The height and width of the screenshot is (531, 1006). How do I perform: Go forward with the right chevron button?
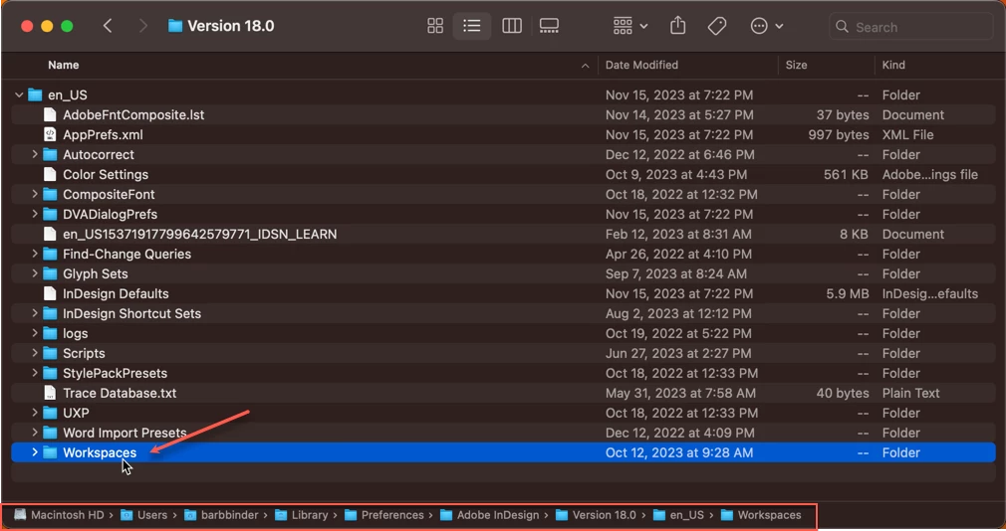coord(143,26)
